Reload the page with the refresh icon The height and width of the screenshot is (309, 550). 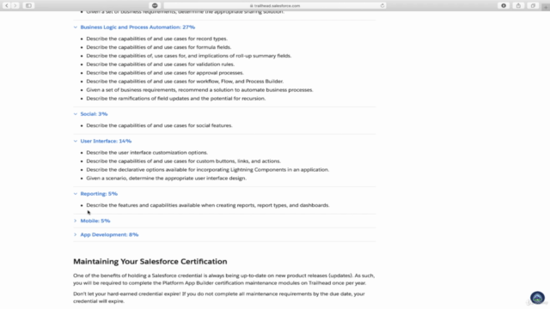click(x=382, y=6)
